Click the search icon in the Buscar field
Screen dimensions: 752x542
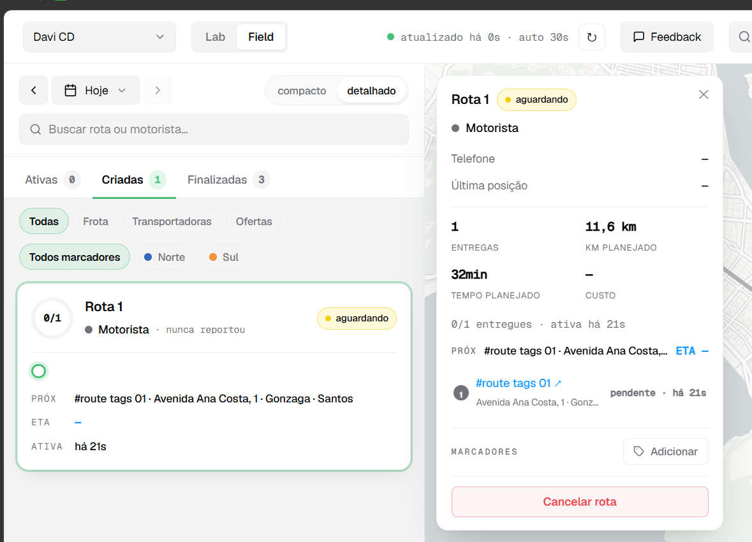coord(36,129)
